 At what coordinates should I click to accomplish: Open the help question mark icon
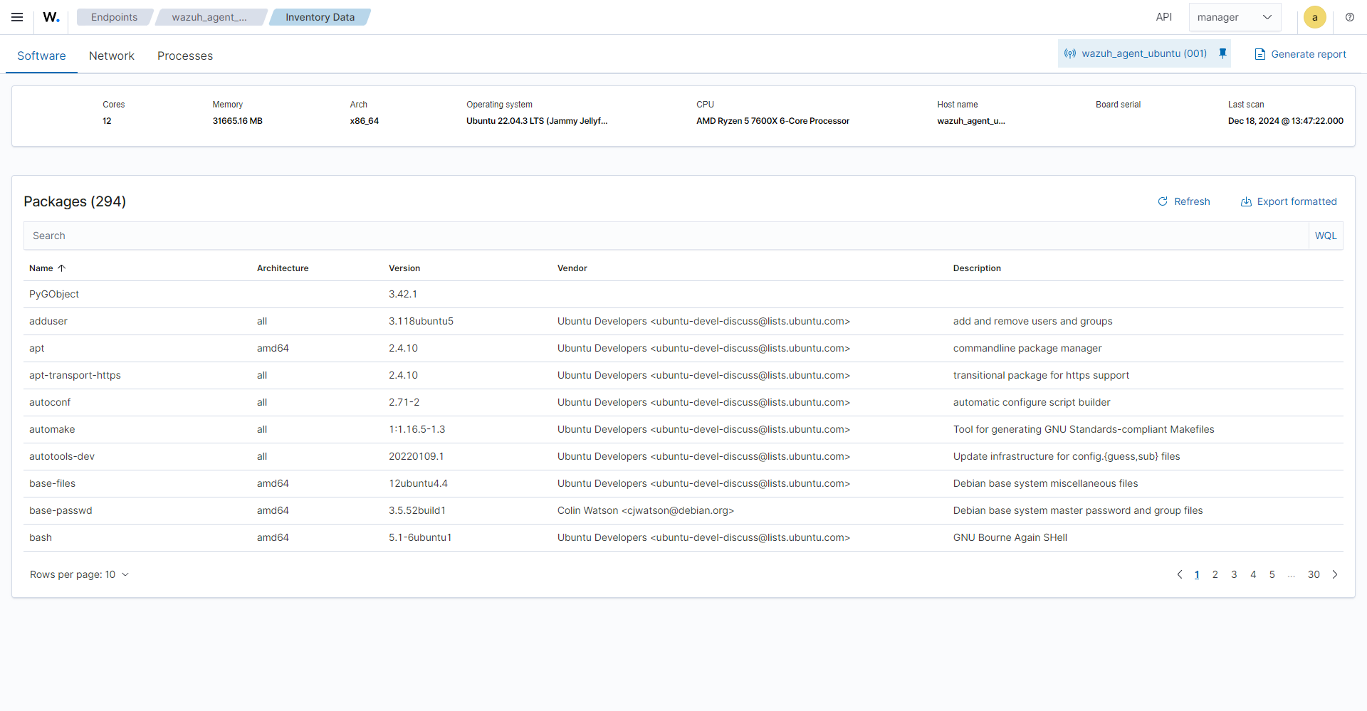pos(1349,17)
